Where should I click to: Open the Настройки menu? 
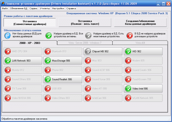click(x=58, y=8)
